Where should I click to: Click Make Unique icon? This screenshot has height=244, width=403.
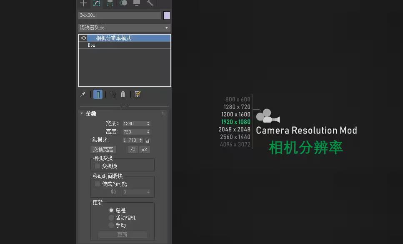click(113, 94)
